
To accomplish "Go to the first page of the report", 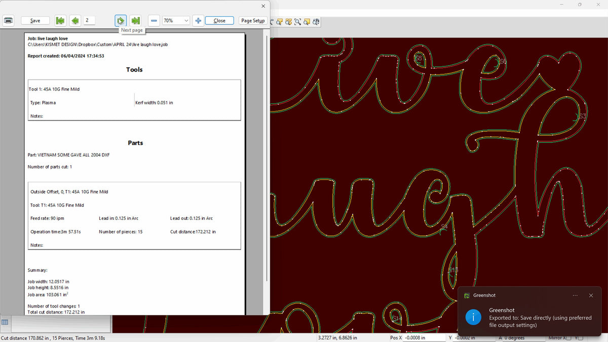I will [60, 21].
